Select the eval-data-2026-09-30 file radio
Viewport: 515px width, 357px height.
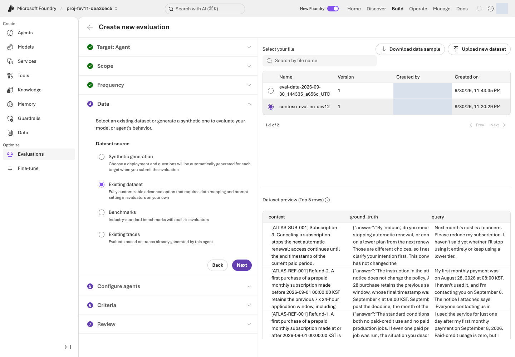point(271,91)
